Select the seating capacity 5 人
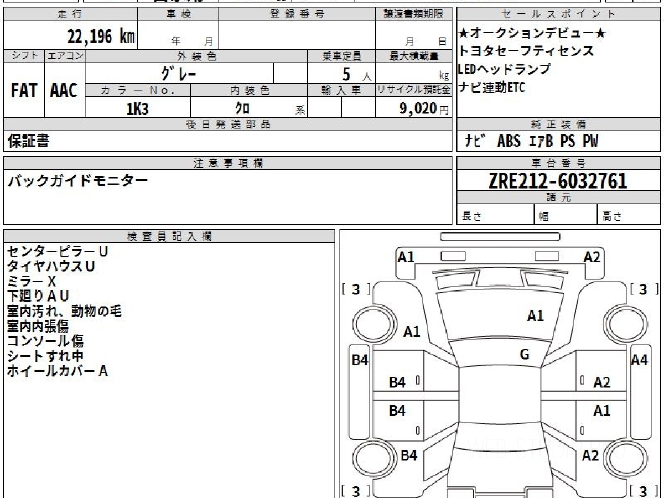This screenshot has width=664, height=498. [356, 74]
